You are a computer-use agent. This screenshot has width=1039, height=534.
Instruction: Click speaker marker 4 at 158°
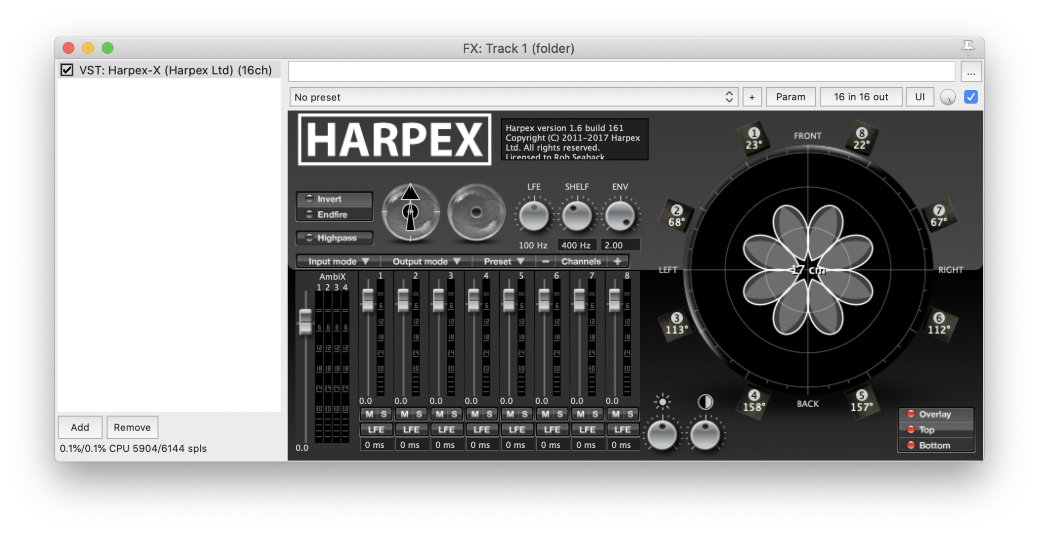click(754, 401)
